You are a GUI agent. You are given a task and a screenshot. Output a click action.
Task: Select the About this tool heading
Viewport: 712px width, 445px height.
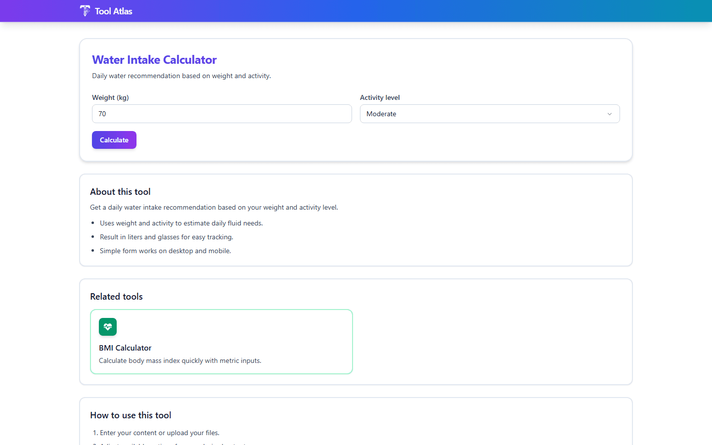pos(120,192)
